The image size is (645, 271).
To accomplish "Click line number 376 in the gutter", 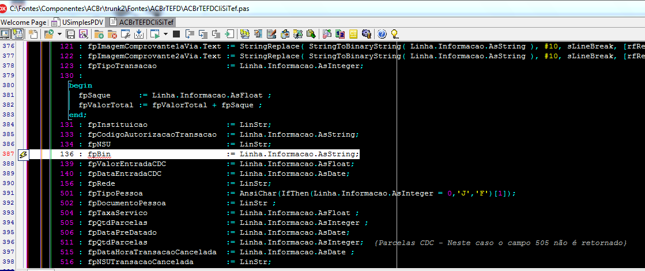I will coord(8,46).
